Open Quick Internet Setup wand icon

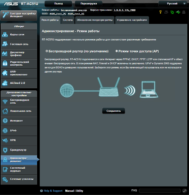(5, 15)
